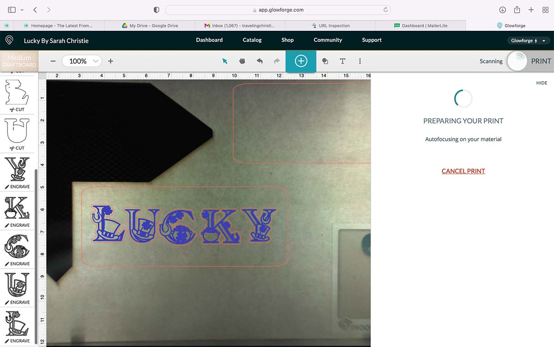Switch to the Glowforge tab
Image resolution: width=554 pixels, height=347 pixels.
pyautogui.click(x=510, y=26)
